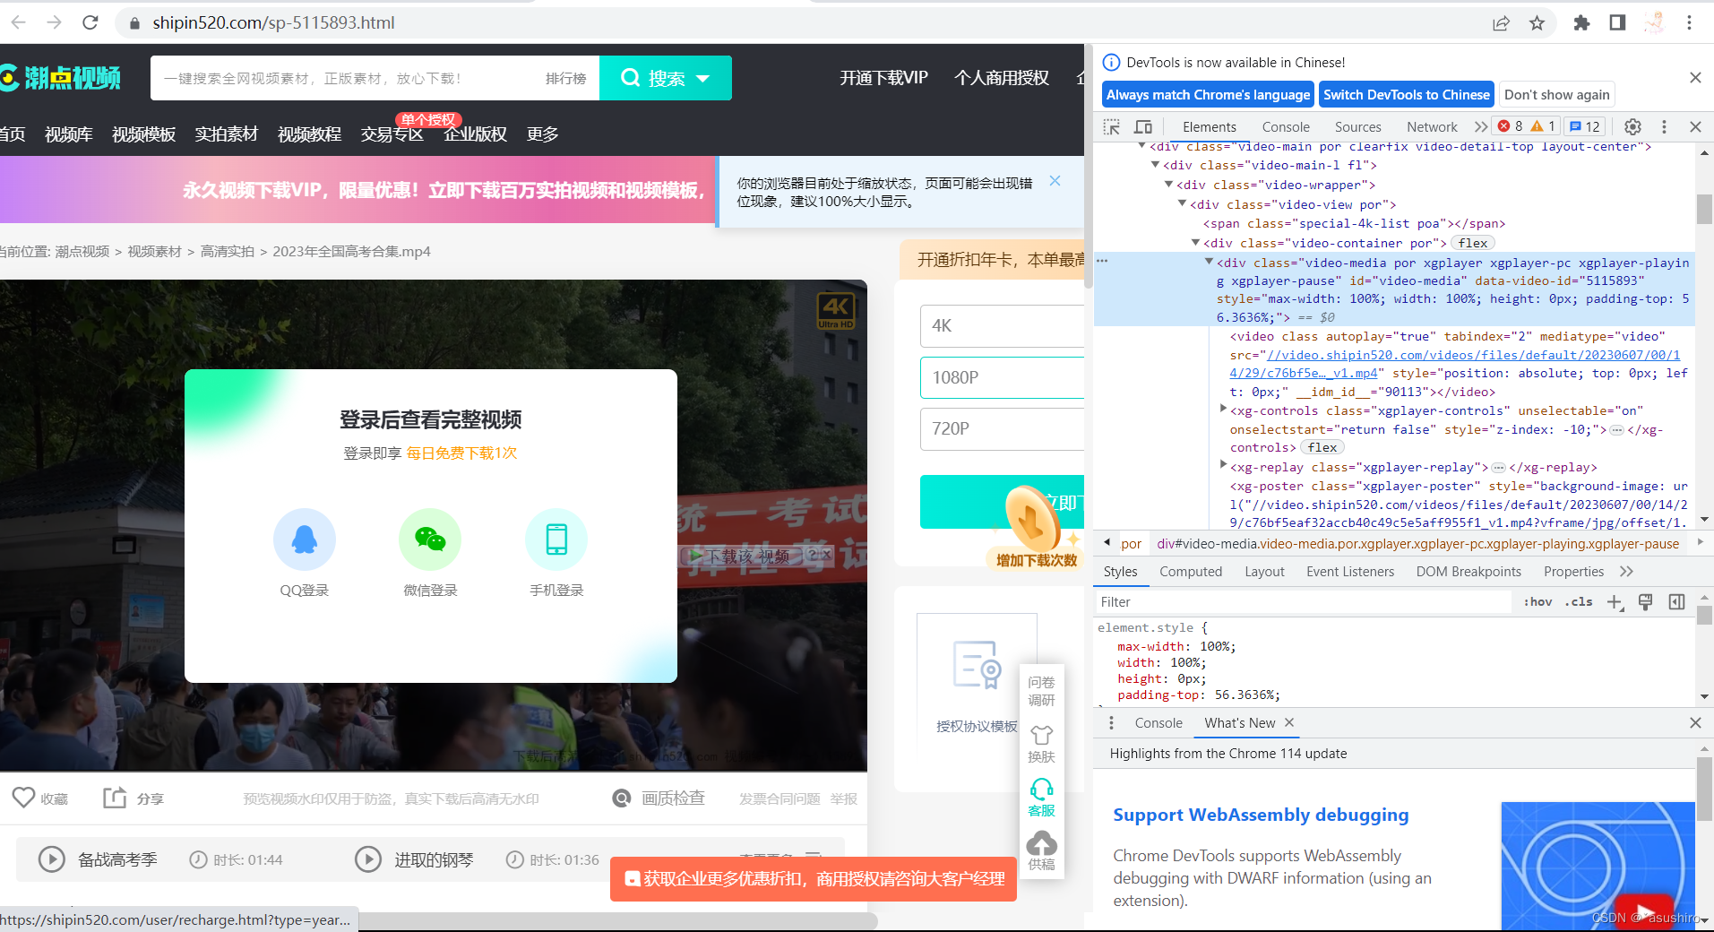Toggle the device toolbar icon in DevTools
Viewport: 1714px width, 932px height.
[x=1143, y=127]
